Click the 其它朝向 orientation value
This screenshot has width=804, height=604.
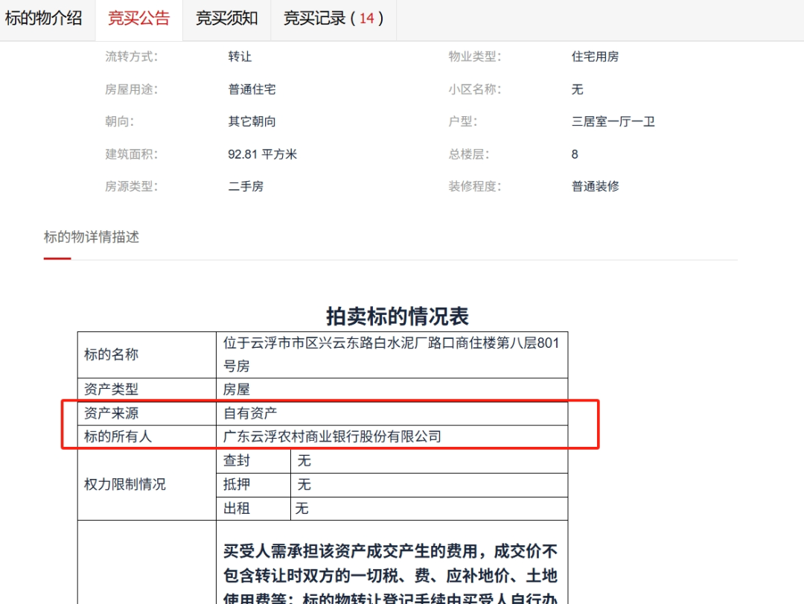(x=252, y=121)
